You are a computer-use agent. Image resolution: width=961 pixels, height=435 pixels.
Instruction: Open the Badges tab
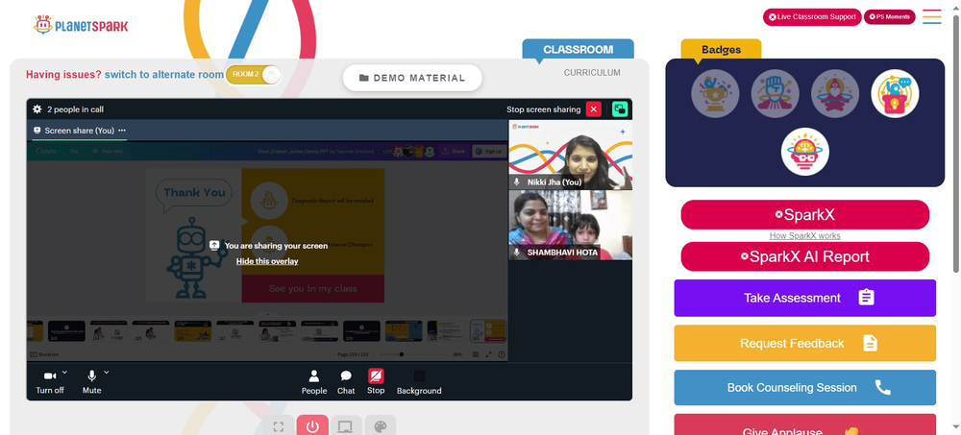(x=721, y=50)
